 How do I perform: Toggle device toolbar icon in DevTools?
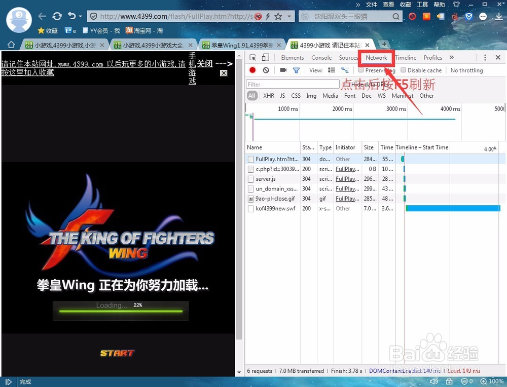point(265,58)
